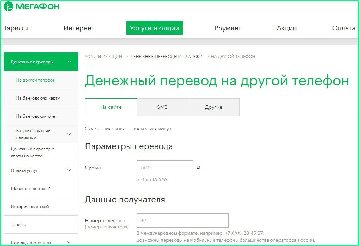Select Интернет in the top navigation
This screenshot has width=359, height=246.
click(79, 28)
